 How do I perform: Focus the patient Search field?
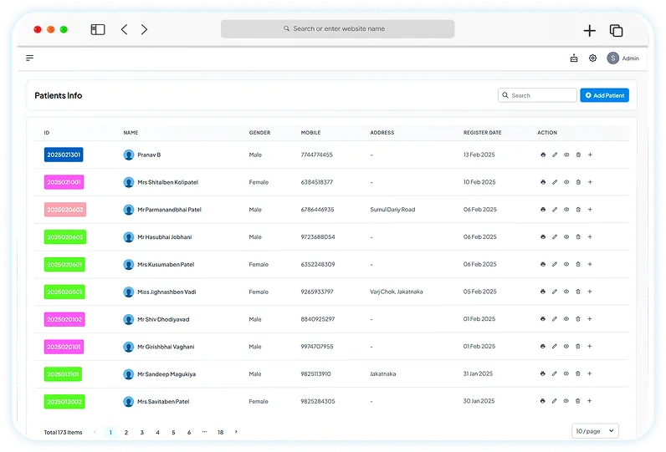coord(537,95)
